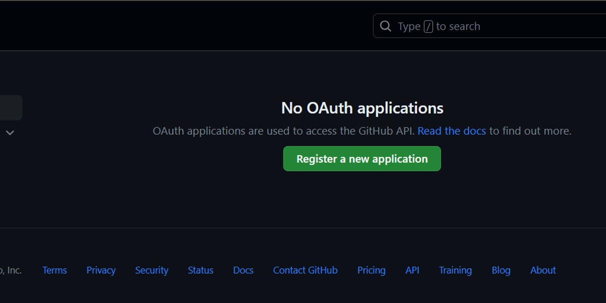
Task: Open the Docs footer link
Action: tap(243, 270)
